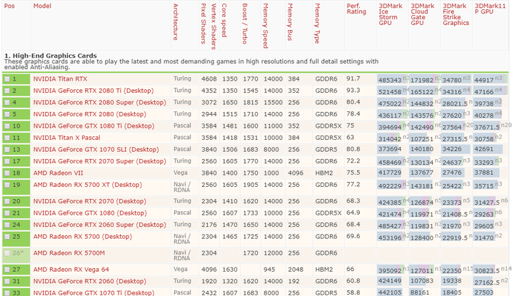Open GeForce RTX 2070 Super (Desktop) link
This screenshot has height=296, width=514.
click(100, 161)
